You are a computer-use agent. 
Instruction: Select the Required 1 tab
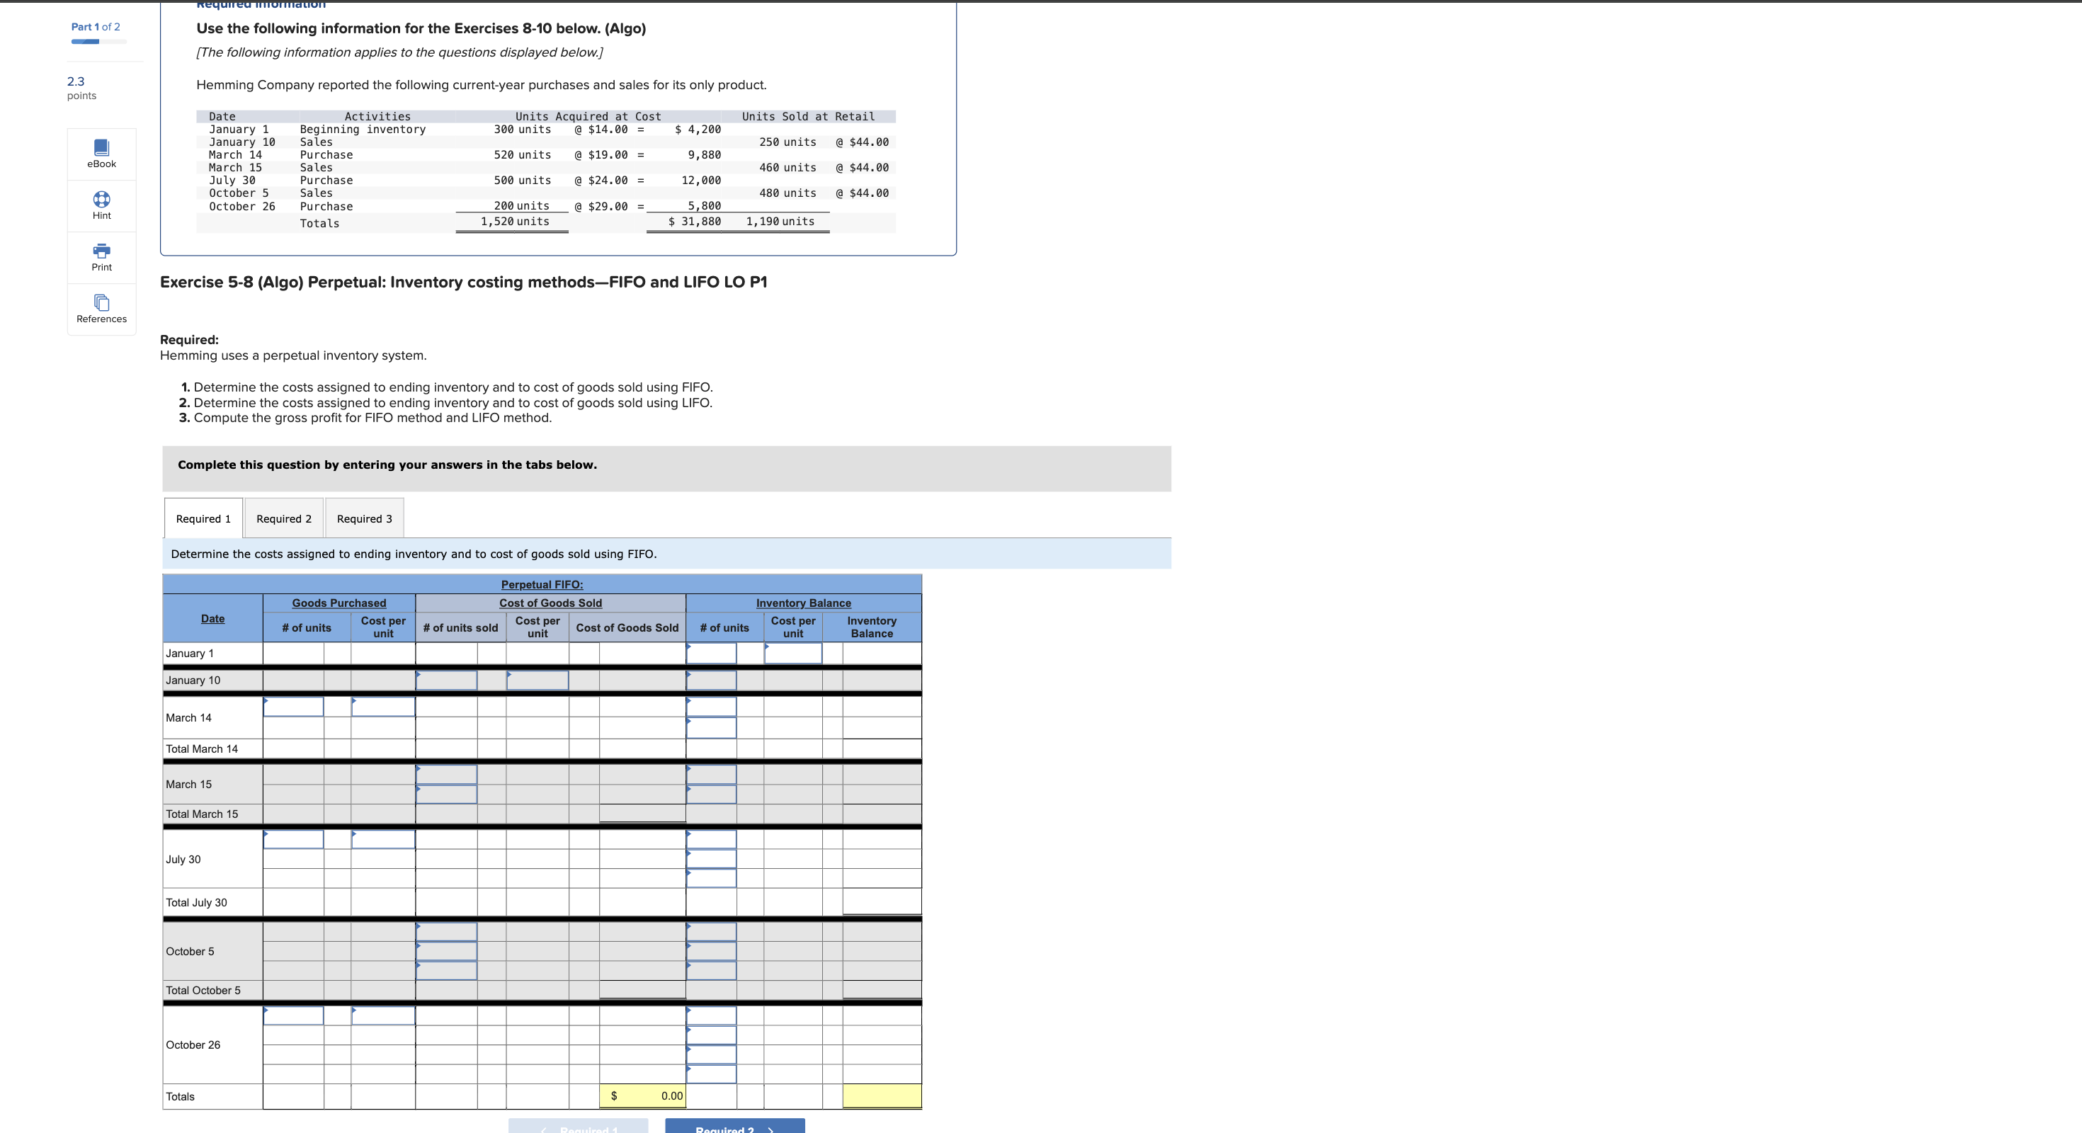coord(203,519)
